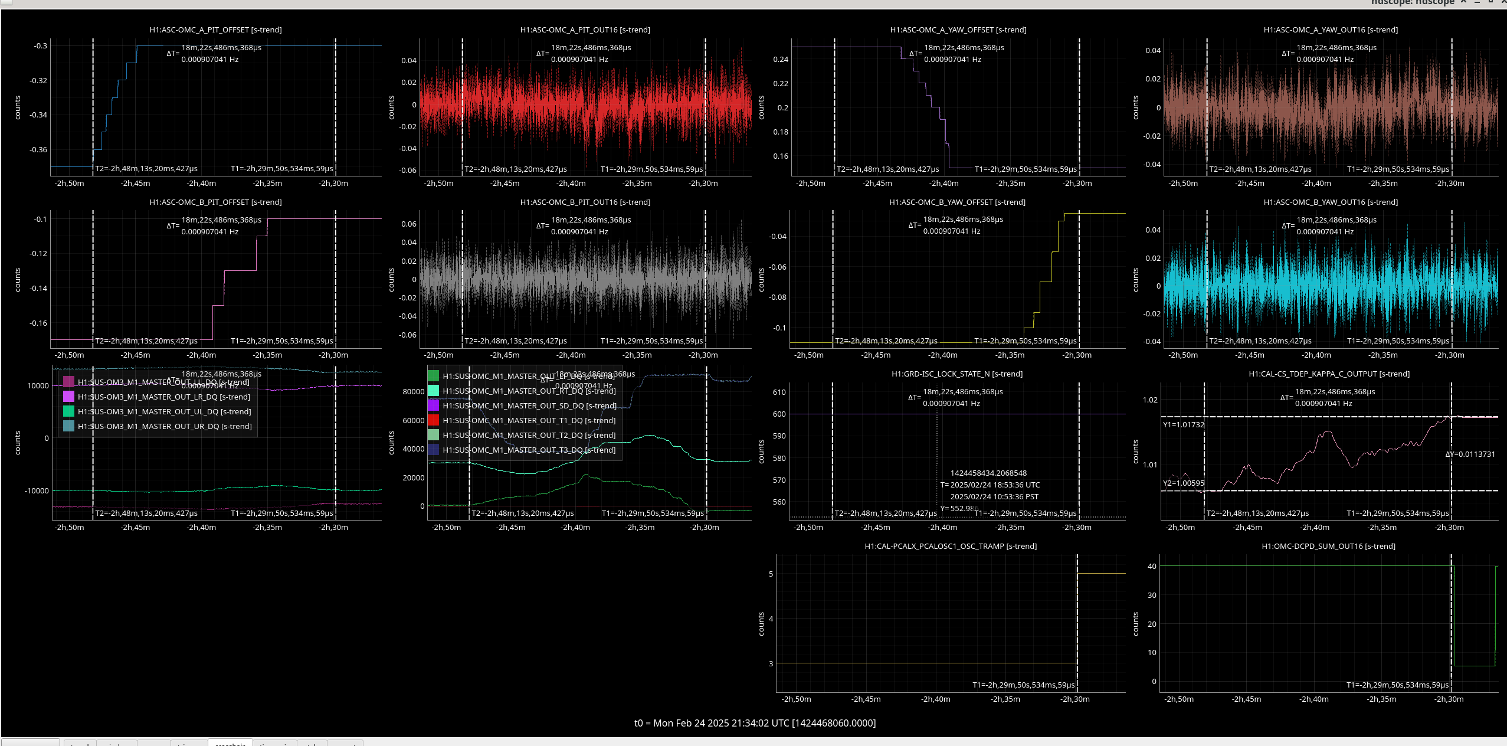This screenshot has width=1507, height=746.
Task: Select the H1:SUS-OMC_M1_MASTER_OUT_SD_DQ legend entry
Action: 529,405
